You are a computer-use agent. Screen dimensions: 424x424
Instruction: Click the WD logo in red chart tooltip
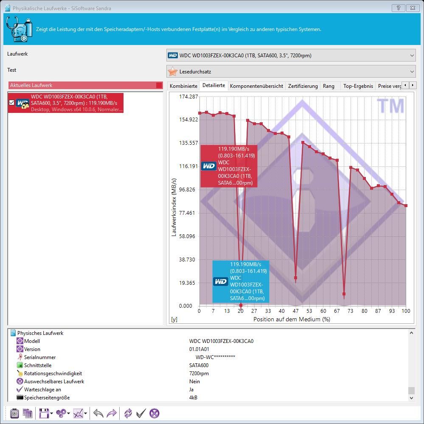(209, 166)
